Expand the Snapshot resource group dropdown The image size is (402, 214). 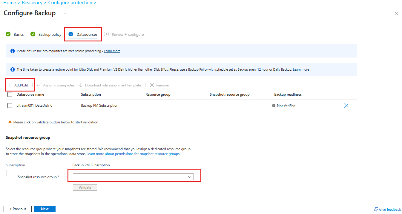coord(133,177)
